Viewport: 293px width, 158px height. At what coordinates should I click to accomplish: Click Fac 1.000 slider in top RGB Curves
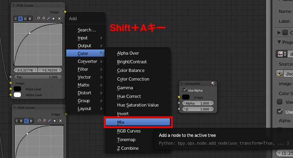38,77
